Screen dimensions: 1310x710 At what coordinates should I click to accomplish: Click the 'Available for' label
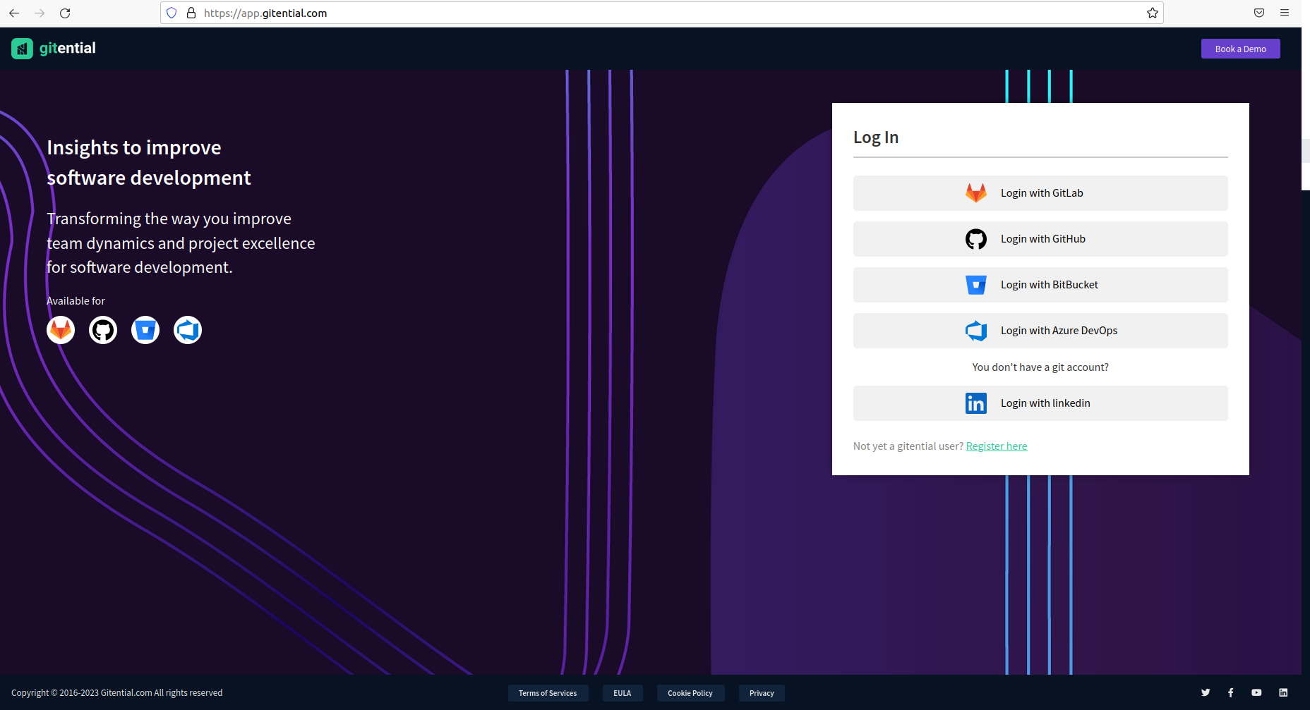click(x=76, y=301)
